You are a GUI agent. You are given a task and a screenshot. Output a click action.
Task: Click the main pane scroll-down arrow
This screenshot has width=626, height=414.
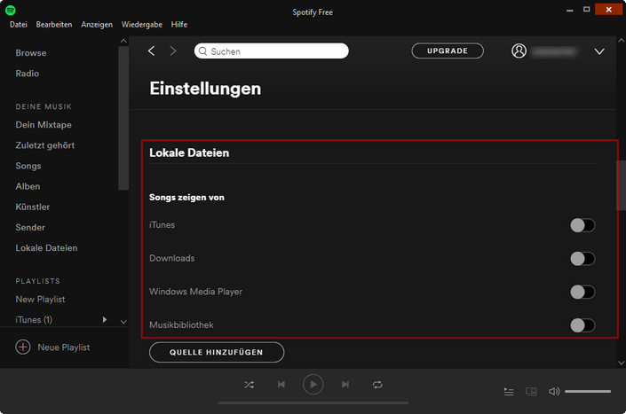pyautogui.click(x=622, y=363)
